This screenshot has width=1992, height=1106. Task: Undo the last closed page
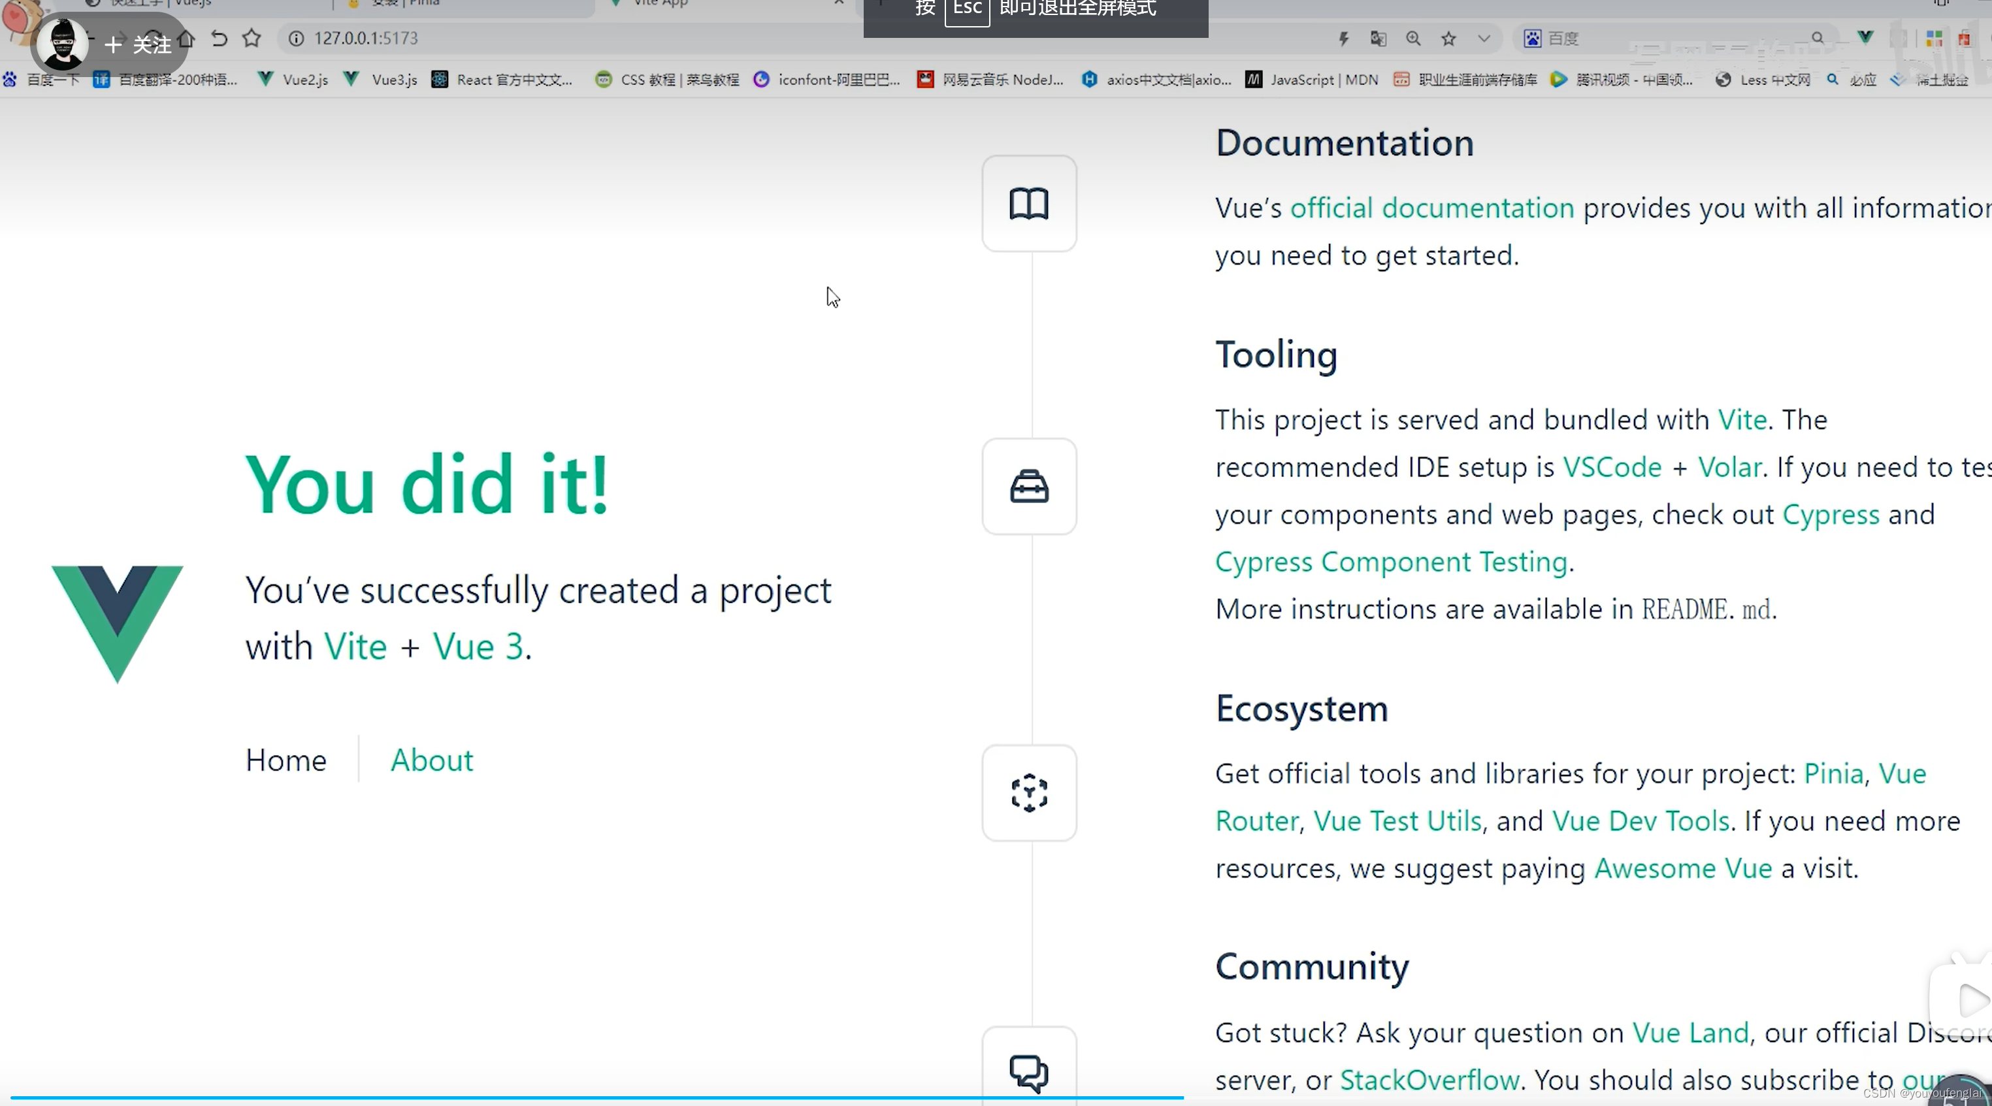[220, 38]
